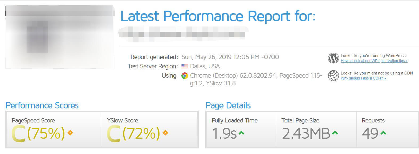Click orange diamond next to PageSpeed 75%

tap(70, 133)
